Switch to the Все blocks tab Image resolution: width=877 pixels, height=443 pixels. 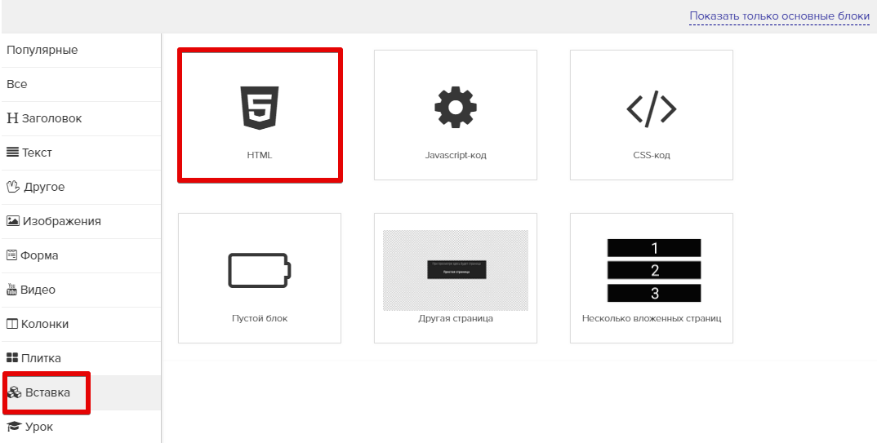[17, 84]
